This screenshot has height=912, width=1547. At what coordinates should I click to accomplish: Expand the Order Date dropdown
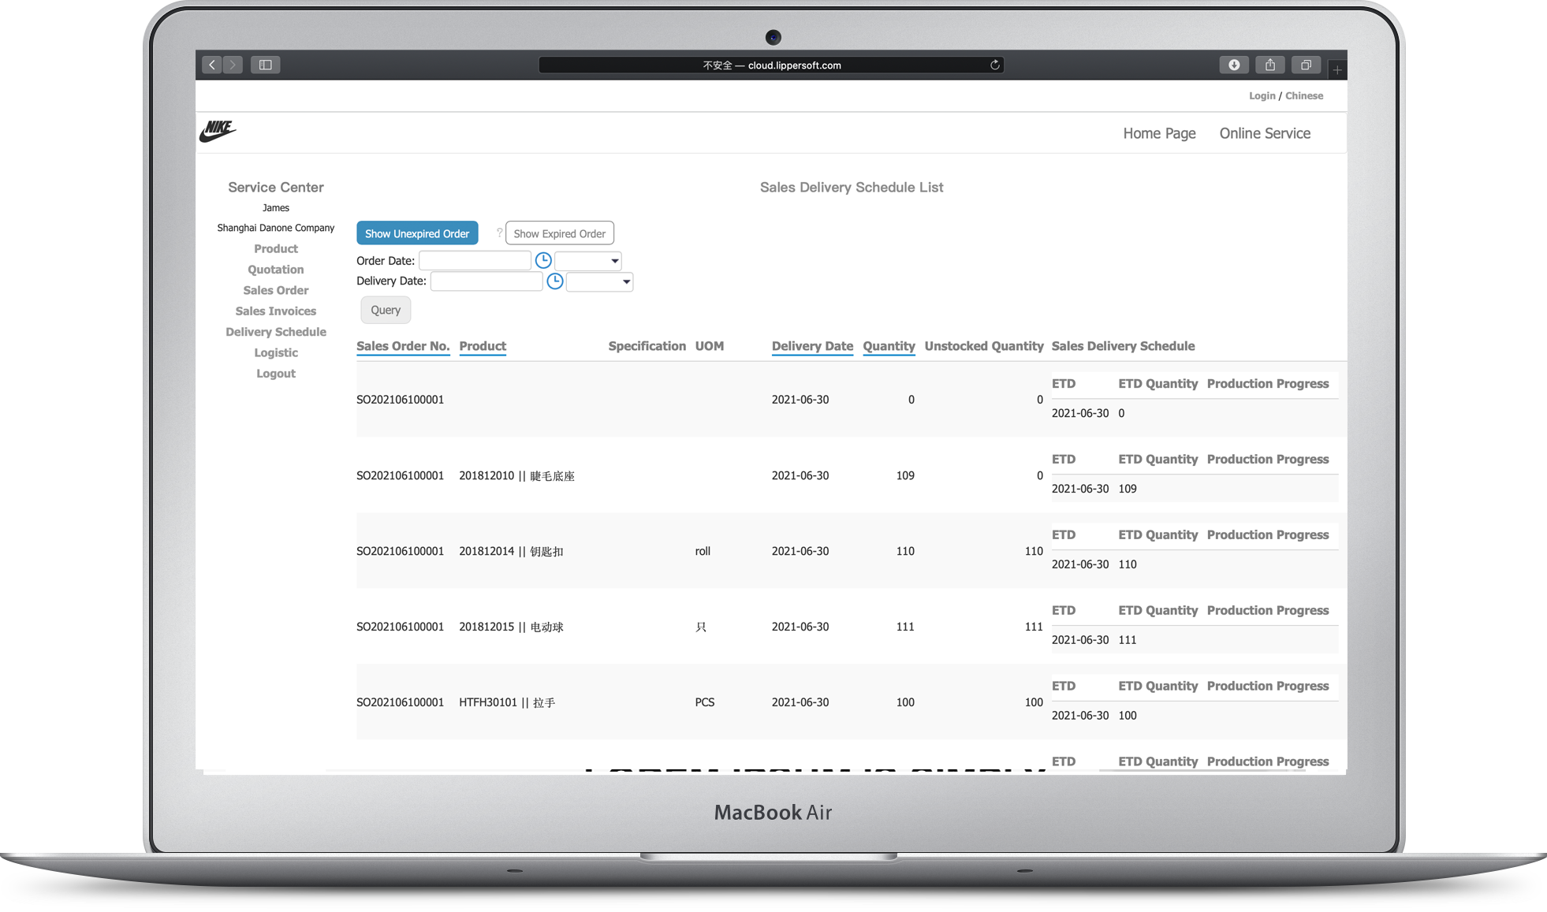[x=588, y=260]
